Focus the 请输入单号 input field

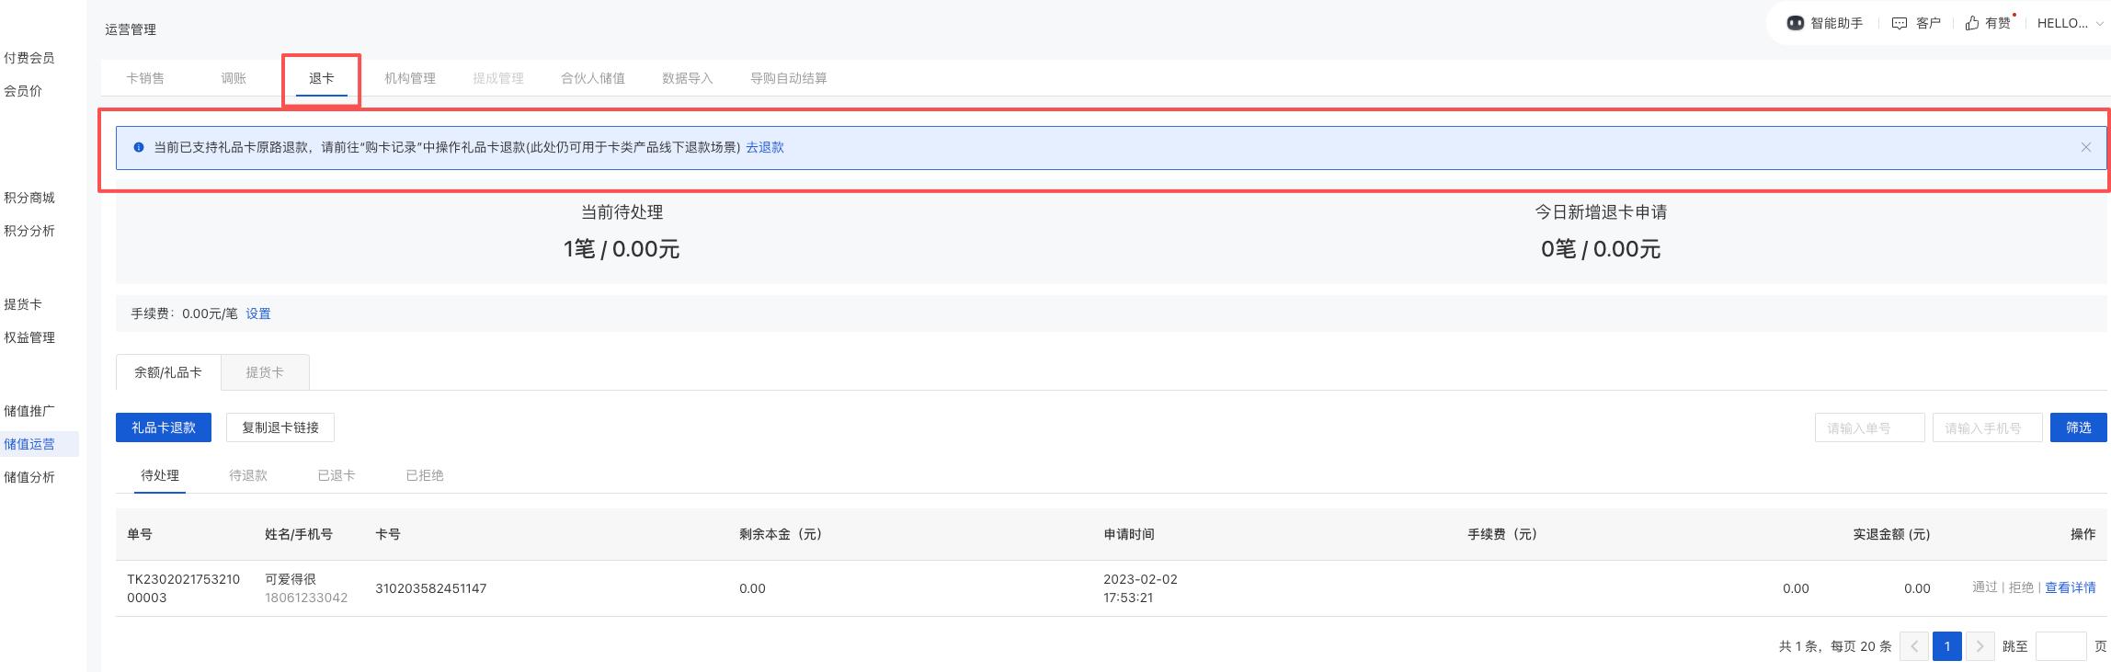(1869, 427)
